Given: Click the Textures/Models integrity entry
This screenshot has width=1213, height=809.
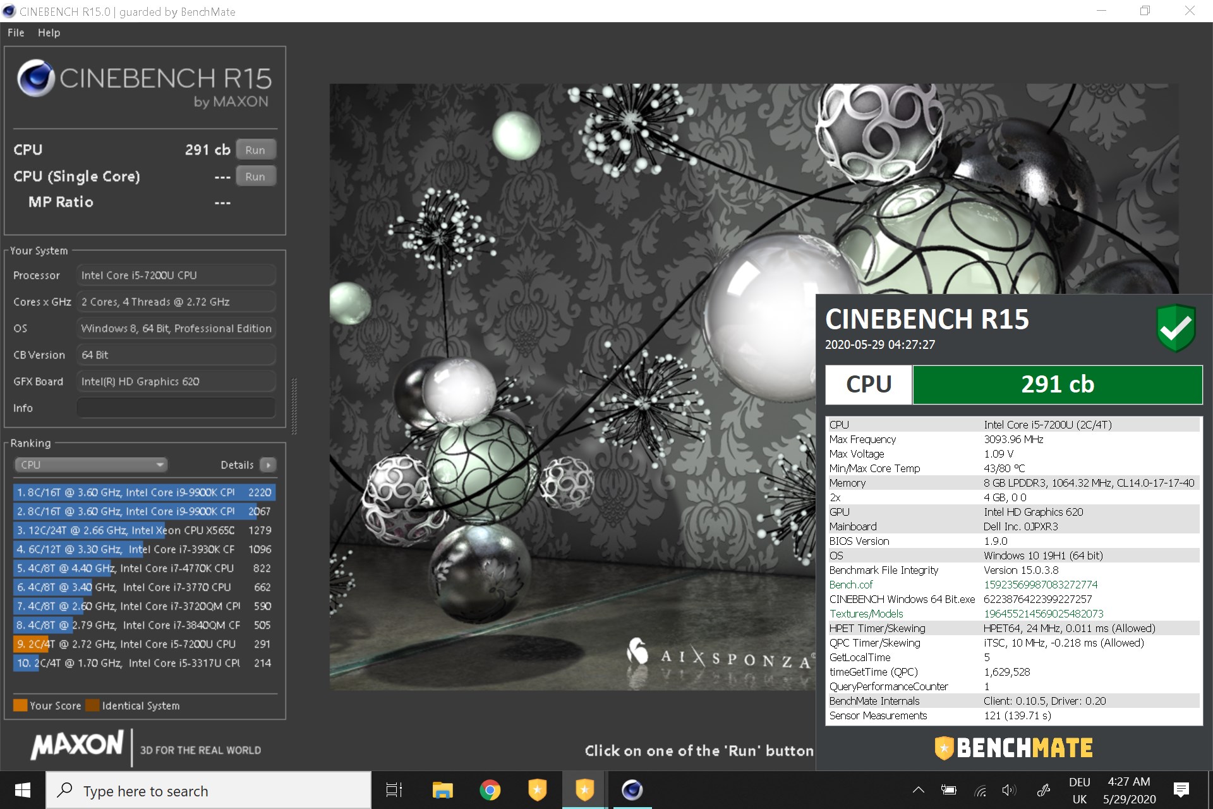Looking at the screenshot, I should [1013, 614].
